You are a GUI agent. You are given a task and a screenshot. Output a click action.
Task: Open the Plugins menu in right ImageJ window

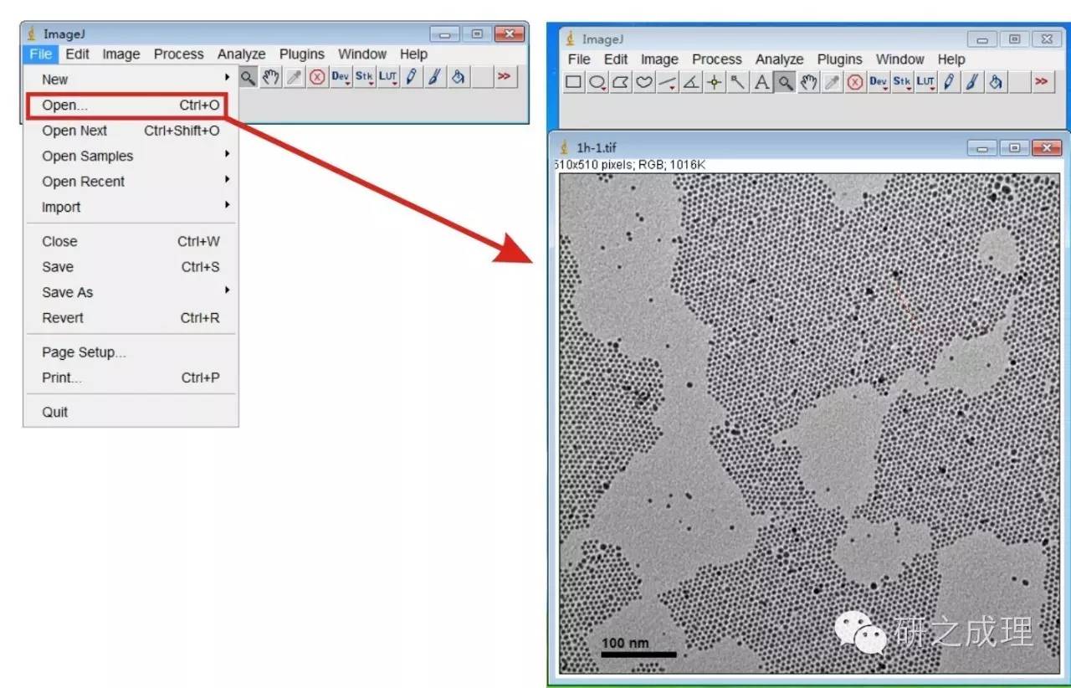click(839, 59)
